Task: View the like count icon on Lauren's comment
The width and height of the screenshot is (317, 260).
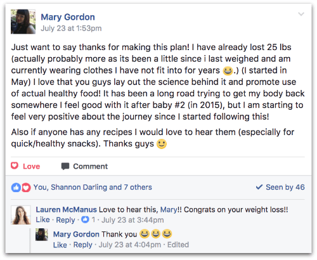Action: coord(85,219)
